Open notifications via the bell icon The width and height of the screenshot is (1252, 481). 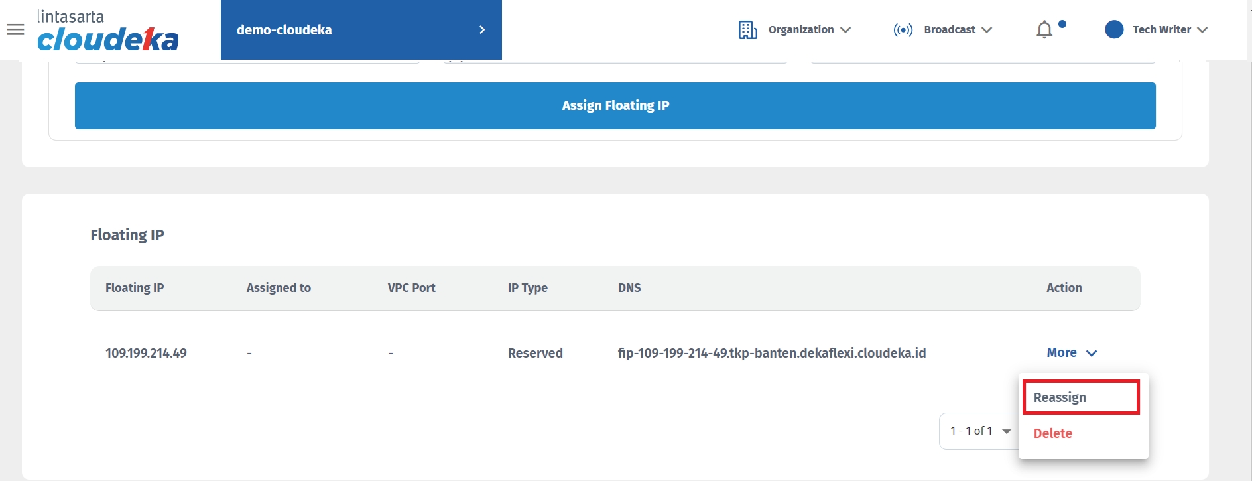click(x=1044, y=30)
